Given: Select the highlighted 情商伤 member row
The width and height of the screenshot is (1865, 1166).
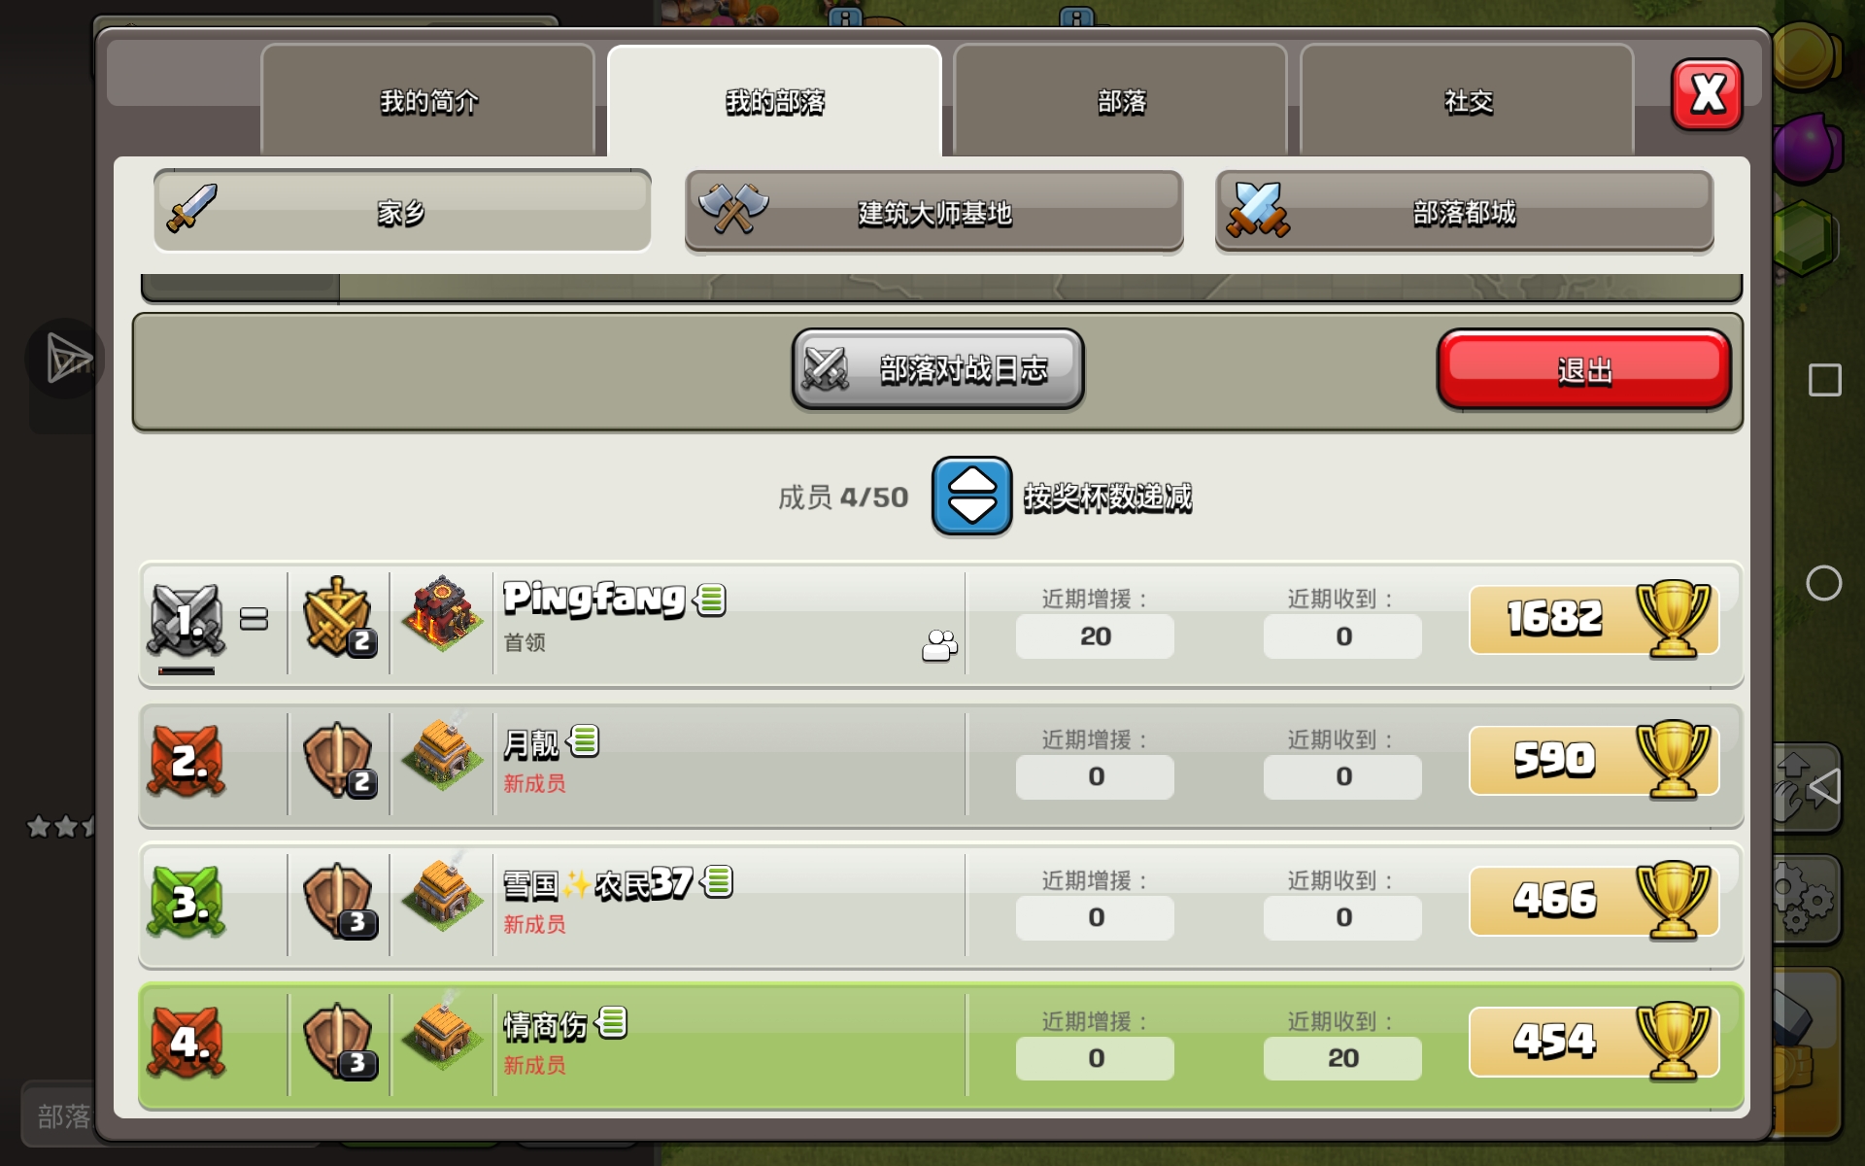Looking at the screenshot, I should tap(940, 1046).
